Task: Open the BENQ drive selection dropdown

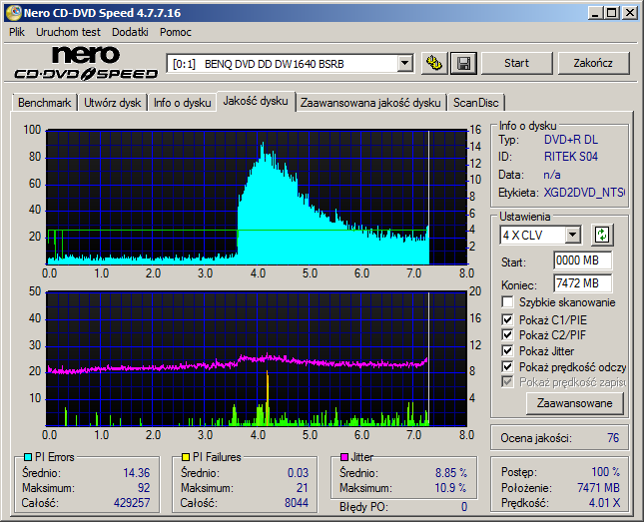Action: pos(405,64)
